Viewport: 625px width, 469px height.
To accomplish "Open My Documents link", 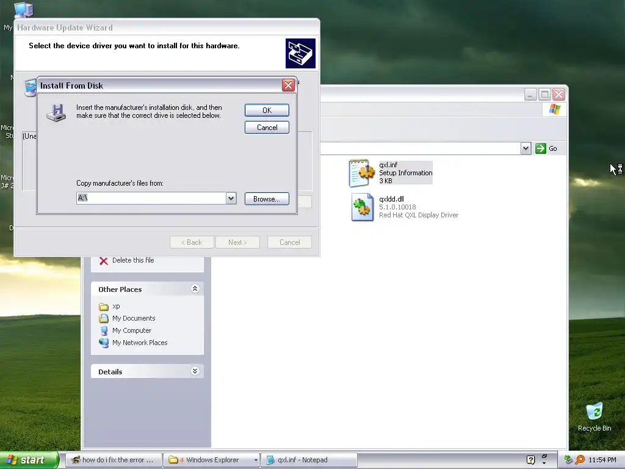I will (134, 318).
